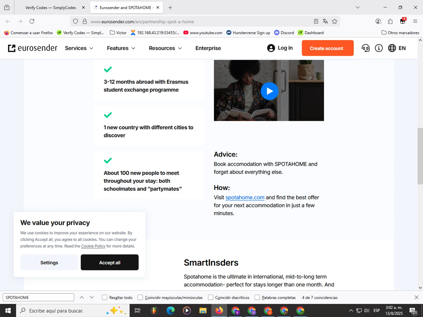This screenshot has width=423, height=317.
Task: Open the list all tabs dropdown arrow
Action: click(x=358, y=7)
